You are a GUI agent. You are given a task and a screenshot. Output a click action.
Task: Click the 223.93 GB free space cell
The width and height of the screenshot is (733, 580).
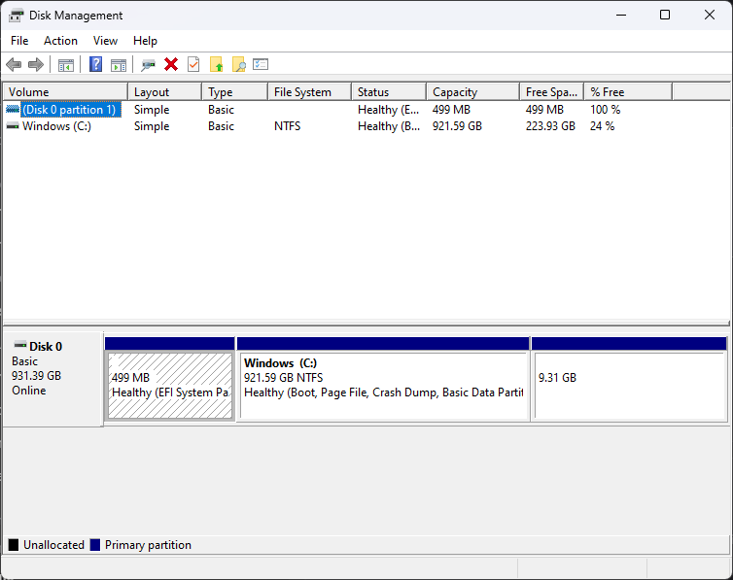(x=550, y=126)
